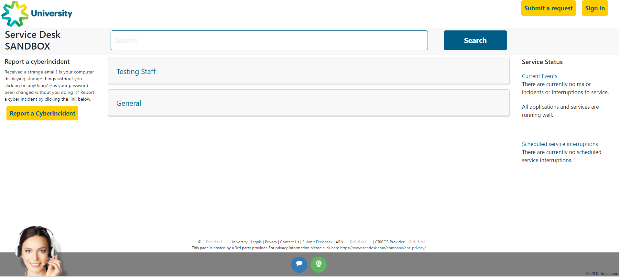The width and height of the screenshot is (620, 277).
Task: Click the All applications running well text
Action: [560, 111]
